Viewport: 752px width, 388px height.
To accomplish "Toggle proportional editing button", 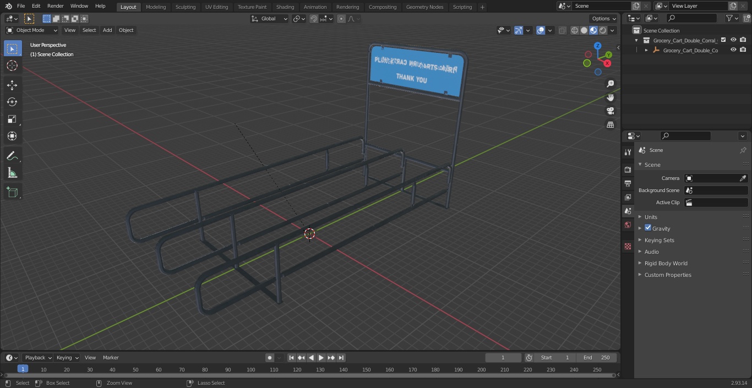I will click(341, 19).
